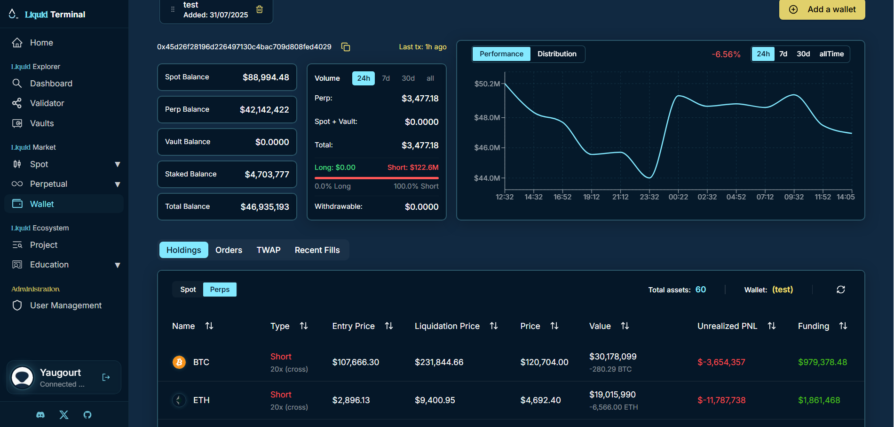Switch to the Orders tab
The width and height of the screenshot is (894, 427).
tap(229, 250)
